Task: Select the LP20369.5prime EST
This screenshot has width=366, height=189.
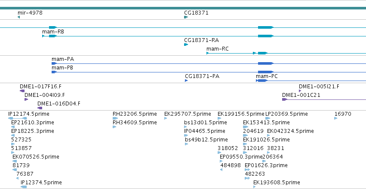Action: pyautogui.click(x=268, y=118)
